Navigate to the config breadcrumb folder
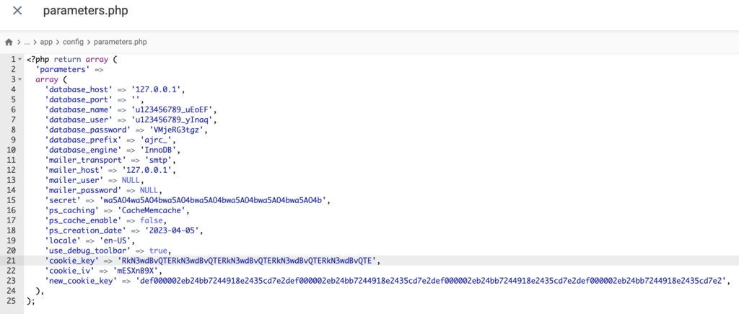This screenshot has width=739, height=314. click(x=73, y=42)
